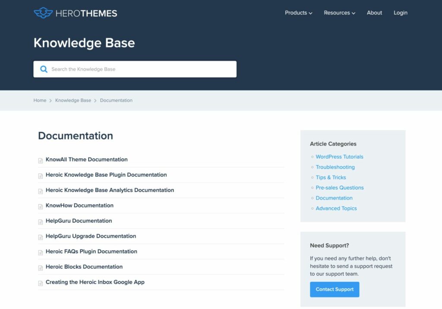Screen dimensions: 442x309
Task: Click the Contact Support button
Action: (x=335, y=289)
